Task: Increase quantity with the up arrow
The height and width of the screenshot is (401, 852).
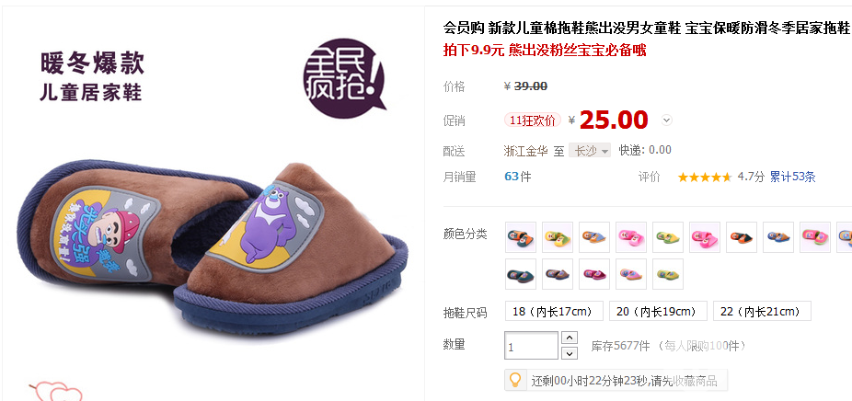Action: pos(569,338)
